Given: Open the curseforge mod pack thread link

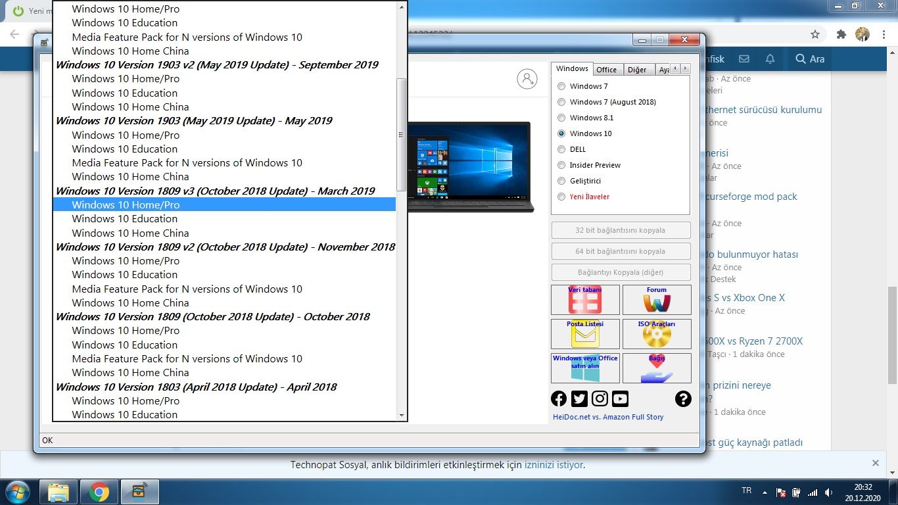Looking at the screenshot, I should (x=751, y=197).
